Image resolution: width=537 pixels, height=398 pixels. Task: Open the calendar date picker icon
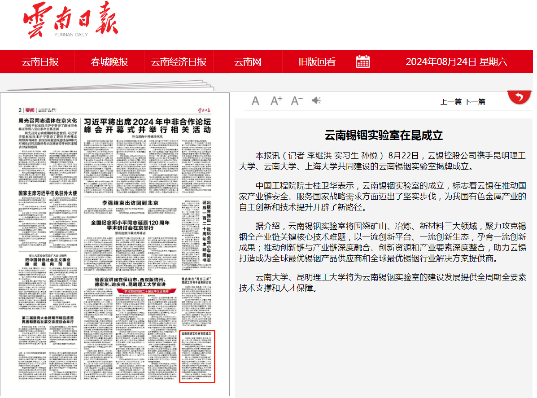tap(362, 62)
